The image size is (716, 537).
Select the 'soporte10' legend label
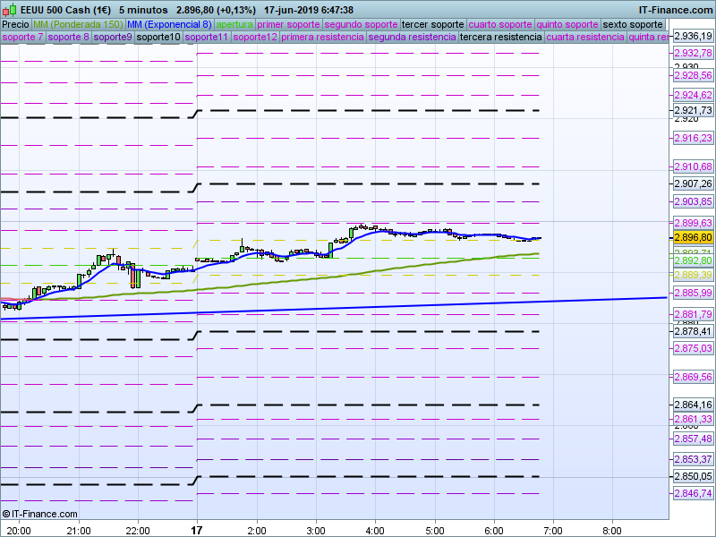tap(158, 38)
